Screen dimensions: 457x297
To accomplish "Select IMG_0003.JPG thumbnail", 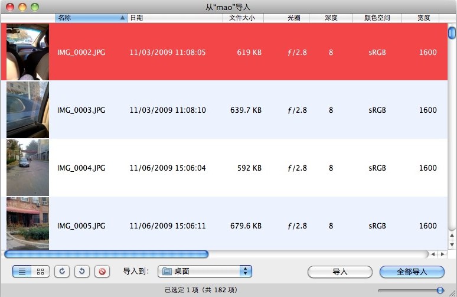I will 28,110.
